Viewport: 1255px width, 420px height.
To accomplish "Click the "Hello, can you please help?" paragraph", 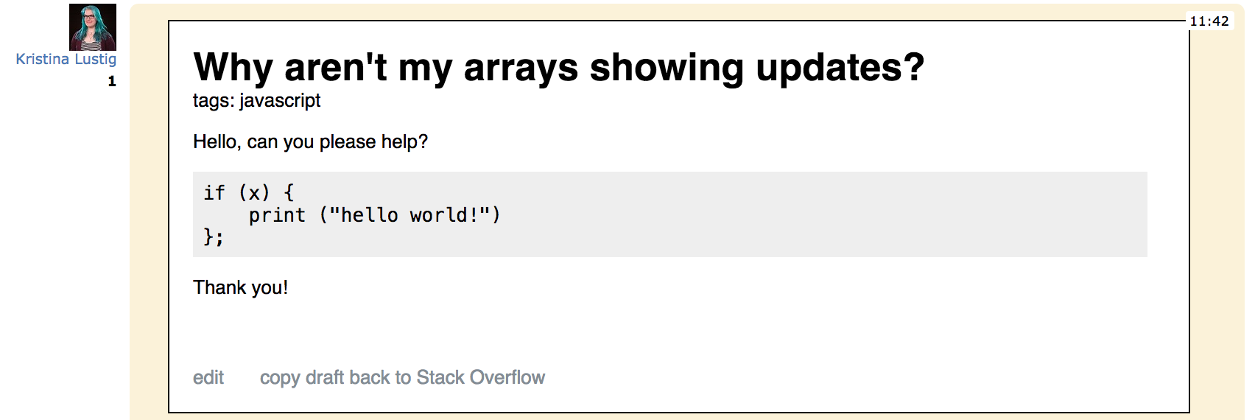I will pos(310,141).
